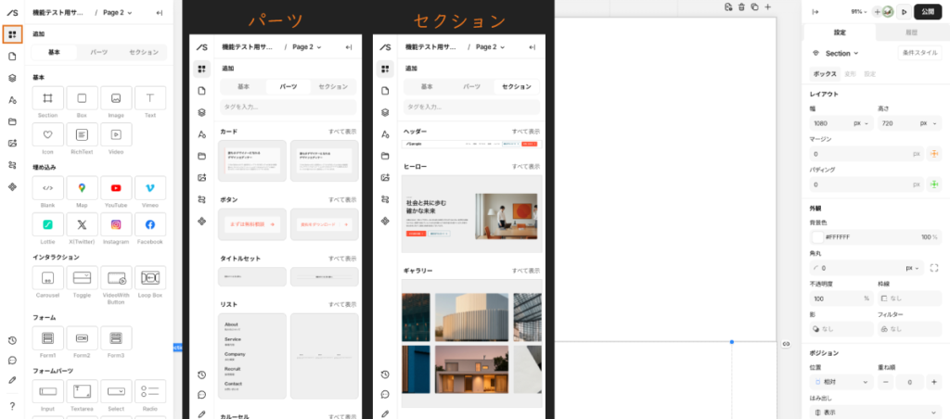Click the 条件スタイル button

click(919, 53)
